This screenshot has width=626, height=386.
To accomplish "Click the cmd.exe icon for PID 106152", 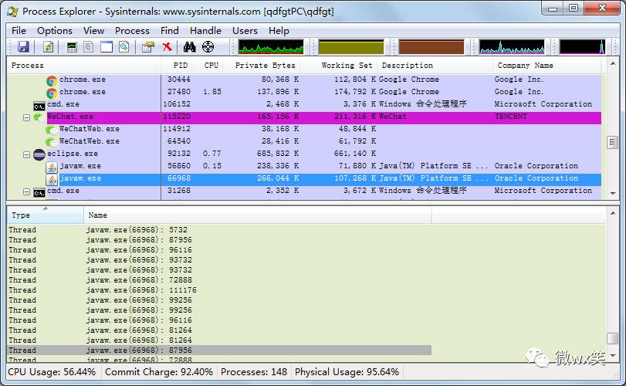I will point(39,106).
